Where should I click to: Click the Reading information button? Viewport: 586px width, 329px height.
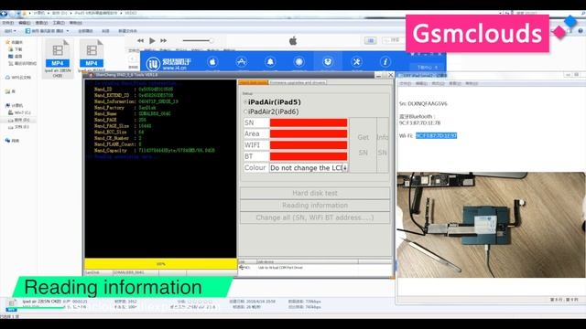pos(315,205)
